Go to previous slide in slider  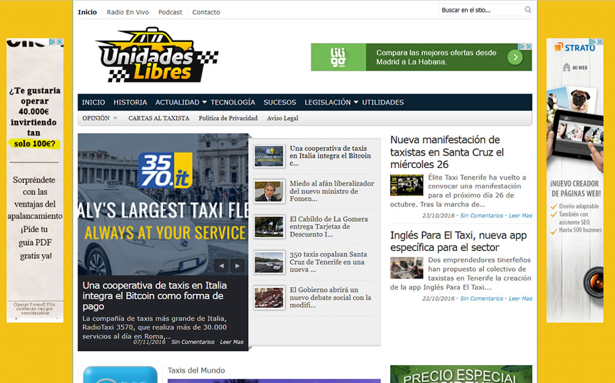pos(222,265)
